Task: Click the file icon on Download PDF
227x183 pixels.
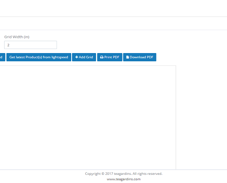Action: (x=127, y=57)
